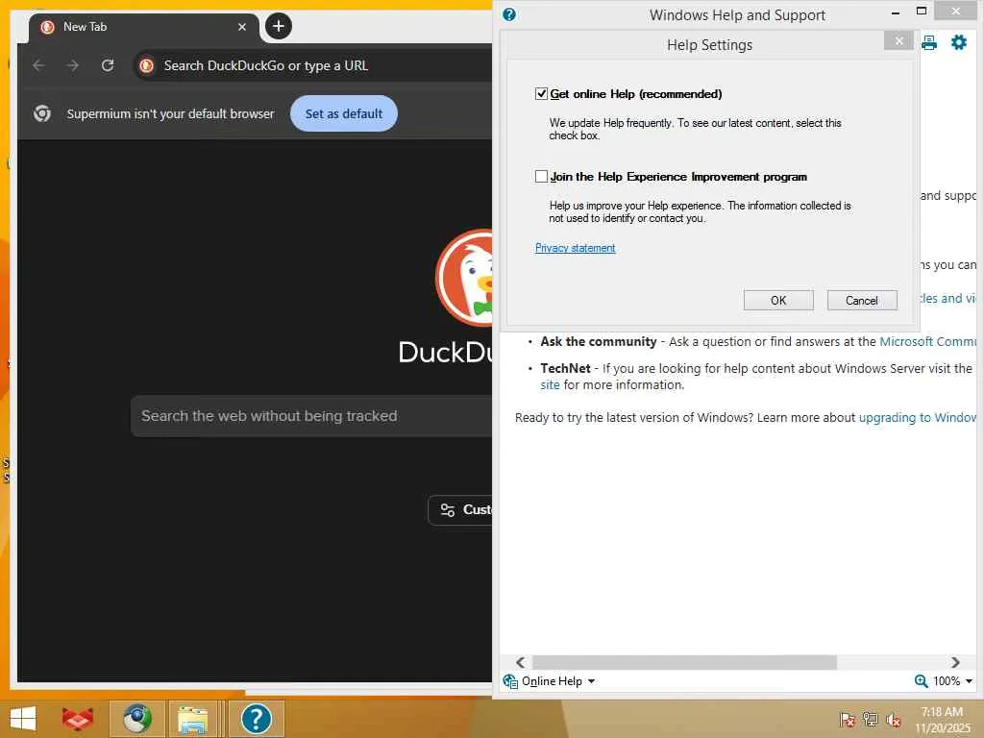Open the taskbar clock and date
984x738 pixels.
pyautogui.click(x=942, y=720)
